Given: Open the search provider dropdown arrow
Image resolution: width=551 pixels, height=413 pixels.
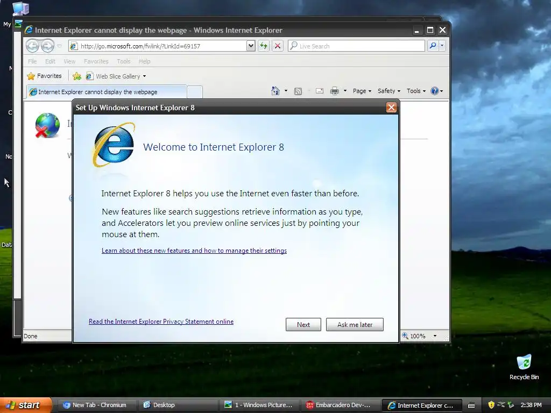Looking at the screenshot, I should tap(442, 46).
